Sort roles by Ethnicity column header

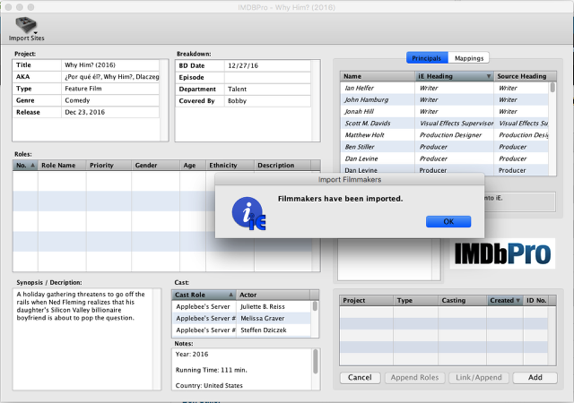[230, 166]
